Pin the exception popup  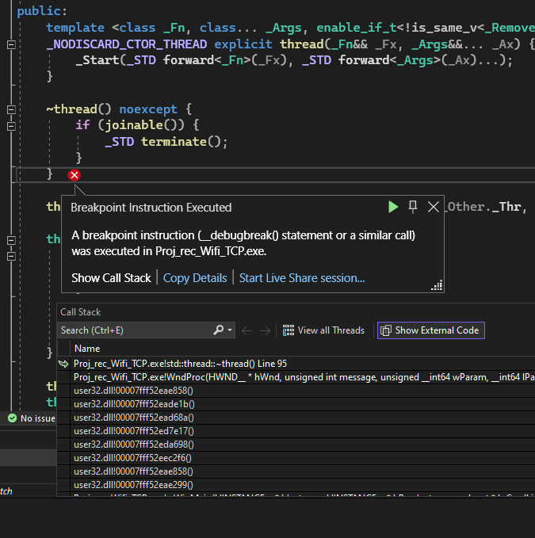(413, 207)
